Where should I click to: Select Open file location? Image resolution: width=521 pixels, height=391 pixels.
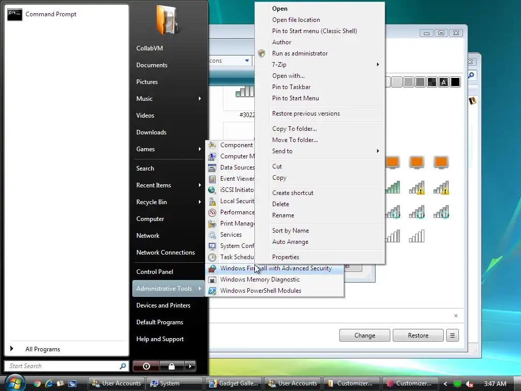click(x=296, y=20)
